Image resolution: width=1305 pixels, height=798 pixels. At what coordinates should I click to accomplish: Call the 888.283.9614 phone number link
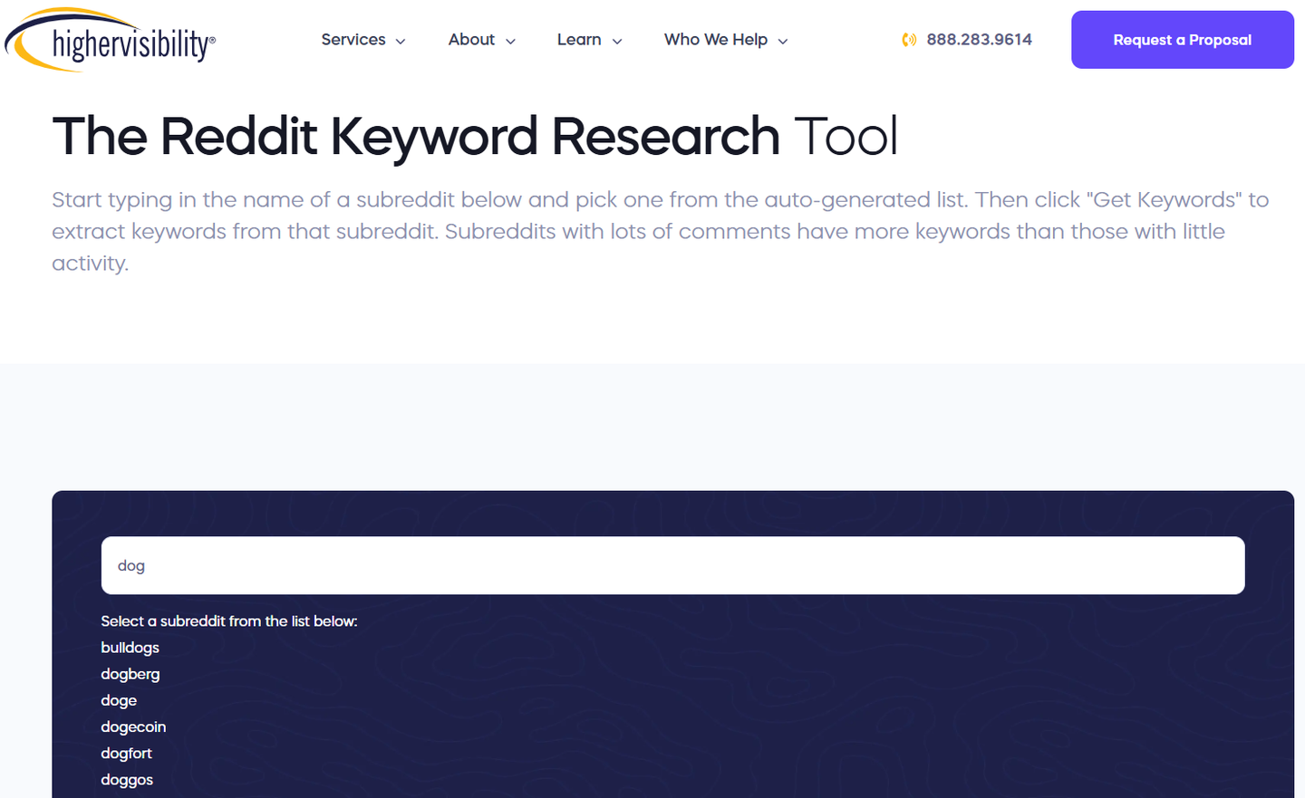979,40
